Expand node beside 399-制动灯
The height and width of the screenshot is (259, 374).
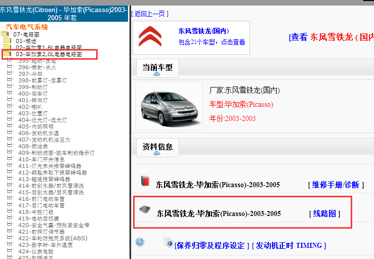10,85
